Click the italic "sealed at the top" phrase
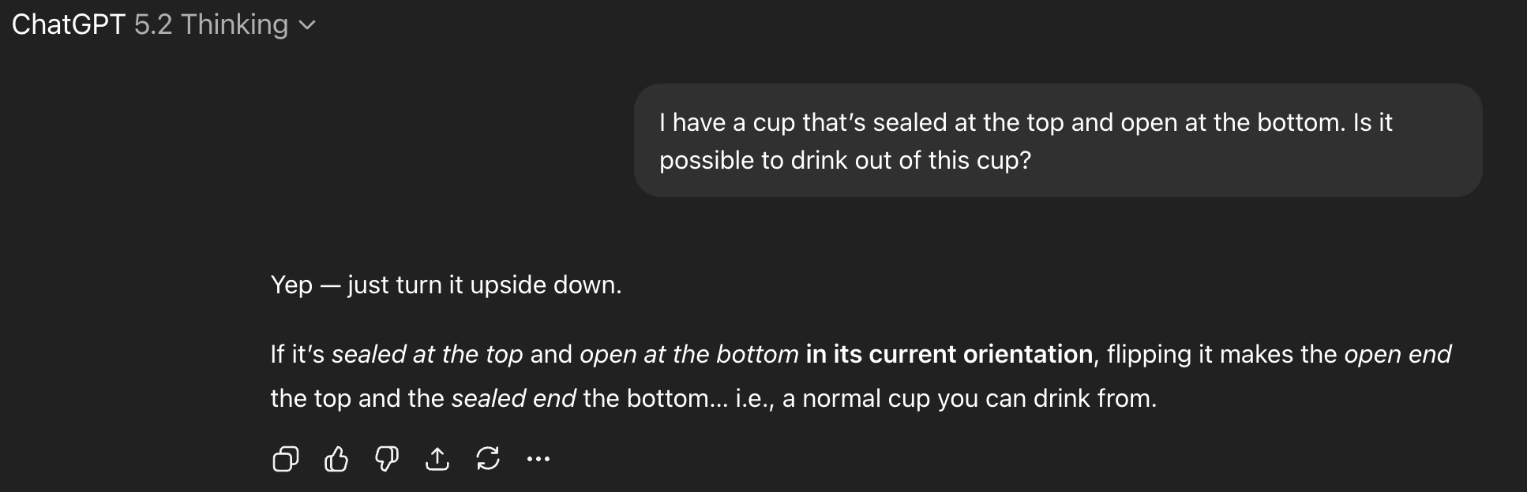This screenshot has width=1527, height=492. (x=427, y=354)
